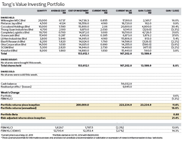Select the title 'Tong's Value Investing Portfolio'
Viewport: 182px width, 141px height.
pyautogui.click(x=33, y=4)
